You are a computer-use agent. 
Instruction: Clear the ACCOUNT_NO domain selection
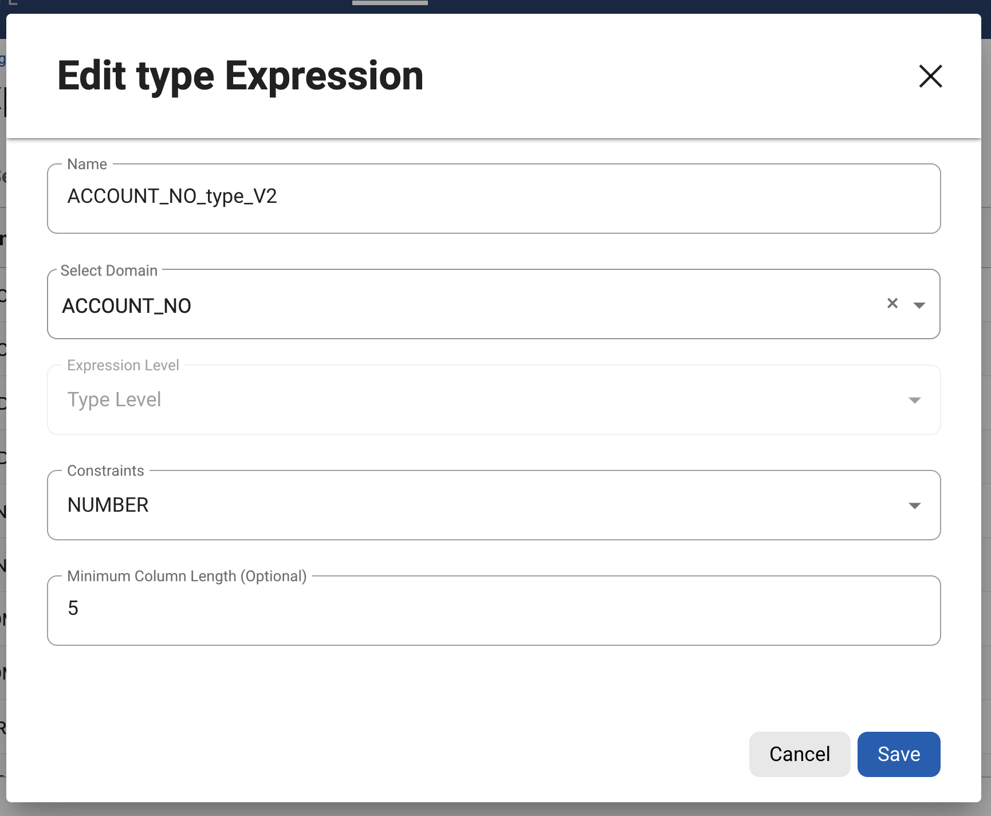coord(892,304)
